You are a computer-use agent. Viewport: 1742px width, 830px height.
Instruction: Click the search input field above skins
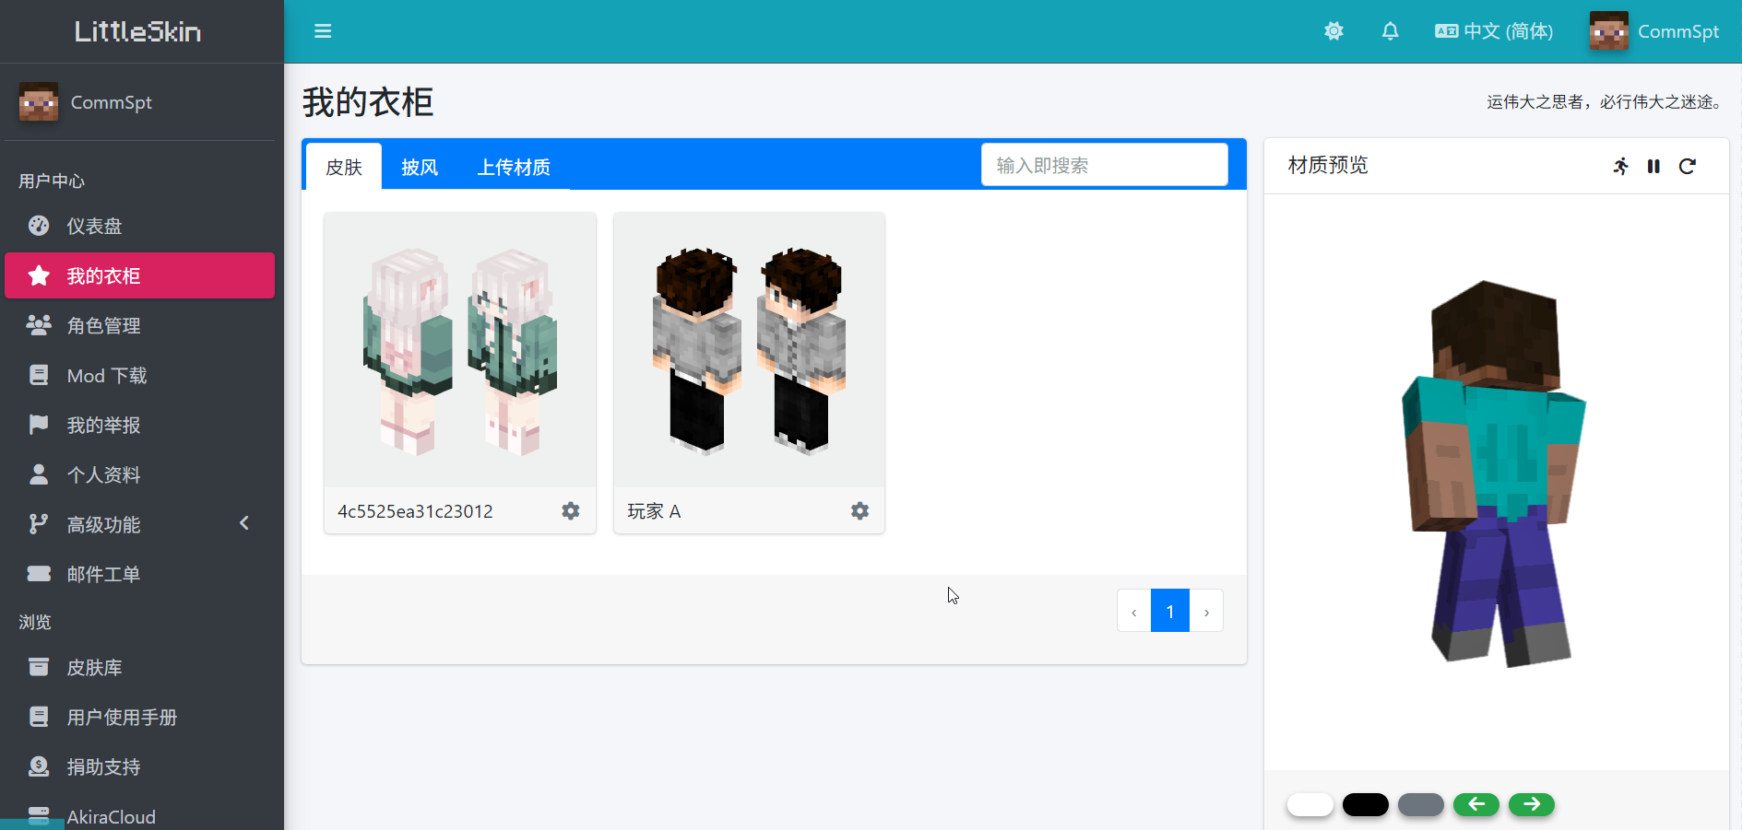(1104, 164)
